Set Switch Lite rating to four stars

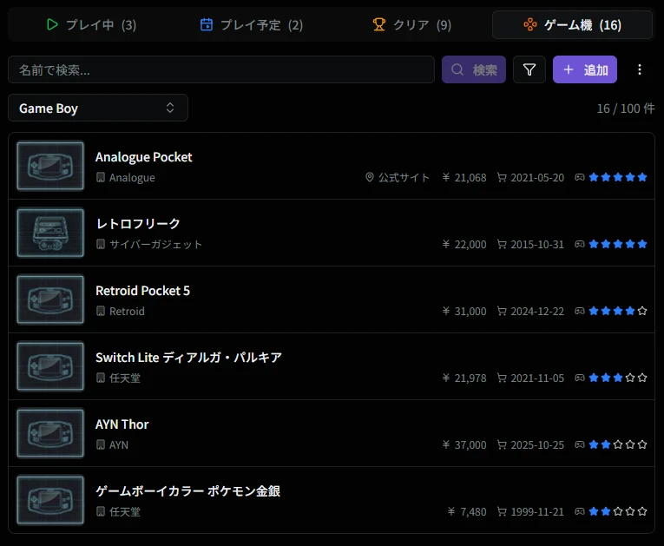click(x=630, y=378)
